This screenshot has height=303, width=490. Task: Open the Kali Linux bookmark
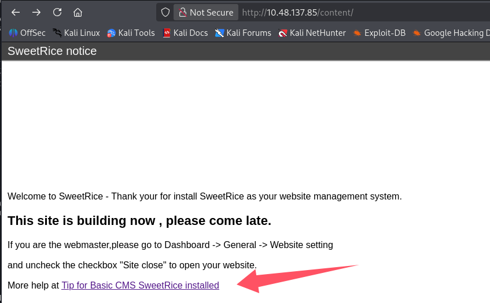76,33
